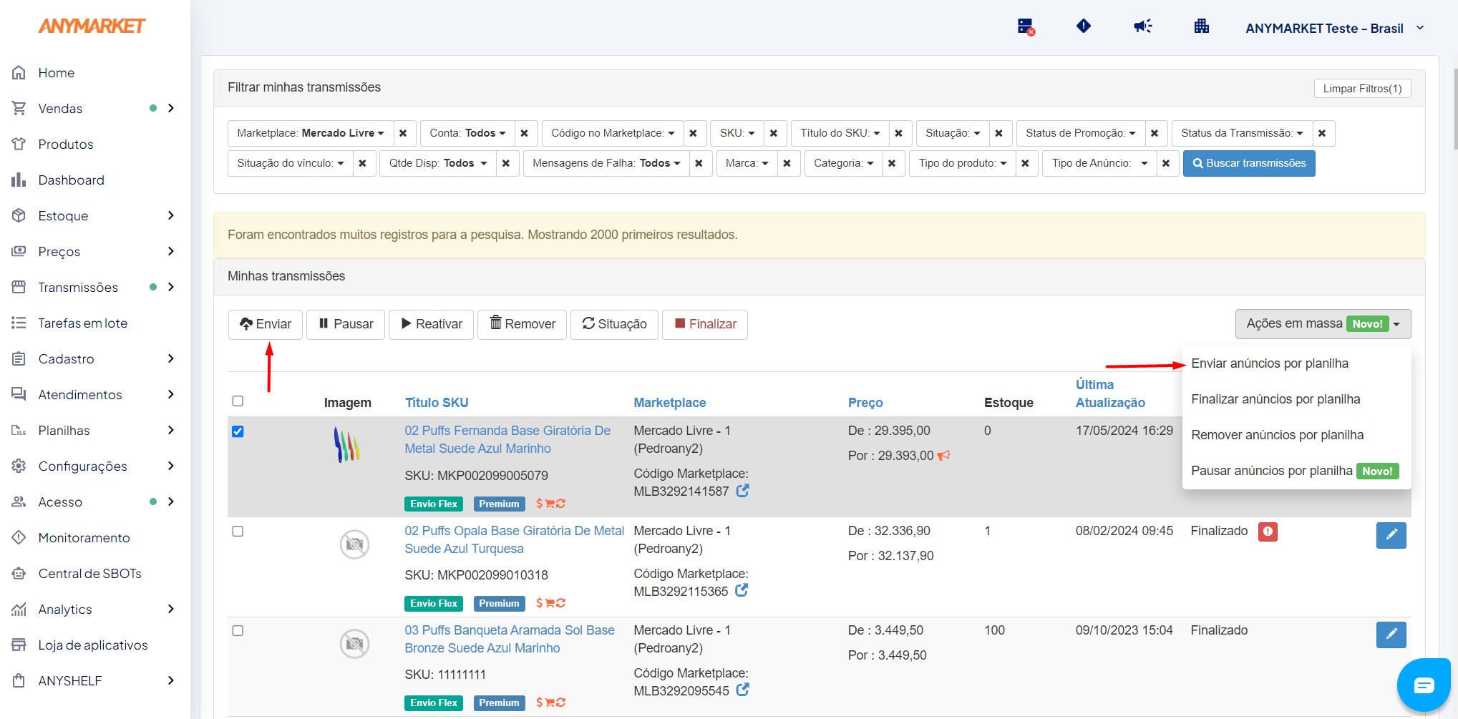This screenshot has width=1458, height=719.
Task: Expand the Estoque sidebar menu
Action: (x=171, y=215)
